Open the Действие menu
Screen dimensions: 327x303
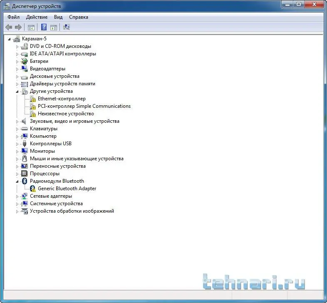[x=37, y=17]
